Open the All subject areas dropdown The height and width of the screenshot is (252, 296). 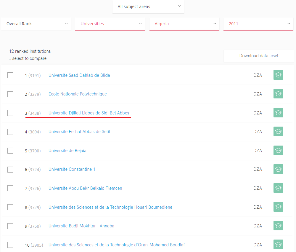click(148, 7)
